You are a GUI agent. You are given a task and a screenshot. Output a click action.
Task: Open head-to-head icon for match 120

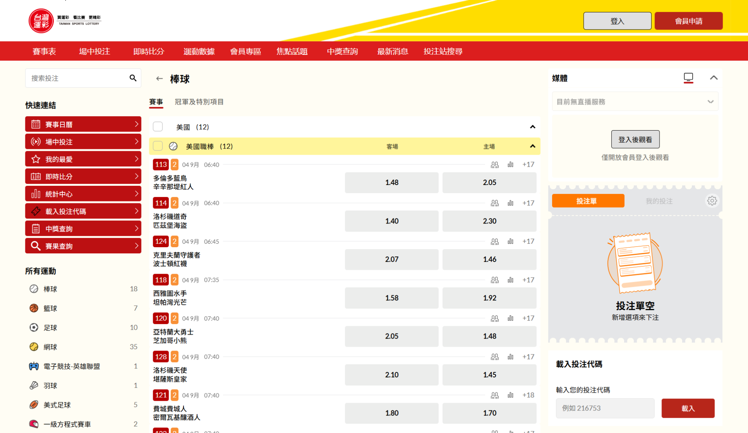point(495,319)
